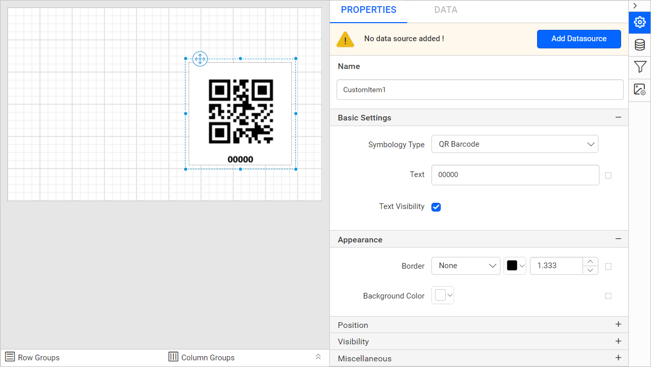Open the Properties gear icon in sidebar
Viewport: 651px width, 367px height.
tap(640, 22)
